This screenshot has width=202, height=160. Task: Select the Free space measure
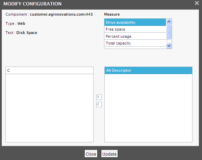(x=135, y=29)
